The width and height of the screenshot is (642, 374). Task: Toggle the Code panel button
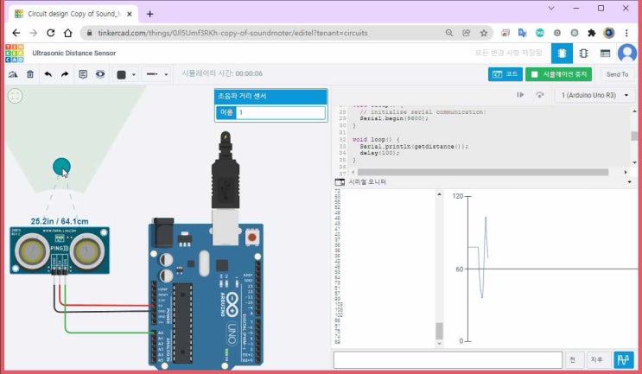pyautogui.click(x=505, y=74)
